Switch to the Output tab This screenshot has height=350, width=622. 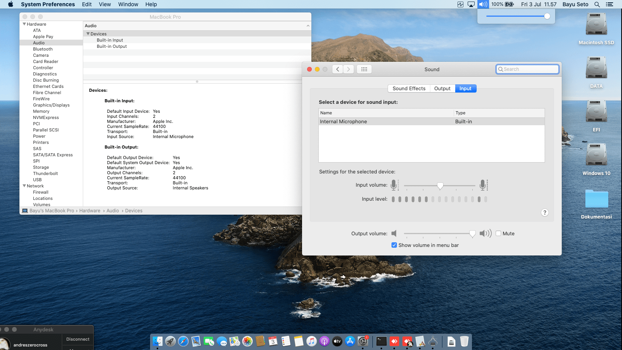(x=442, y=88)
